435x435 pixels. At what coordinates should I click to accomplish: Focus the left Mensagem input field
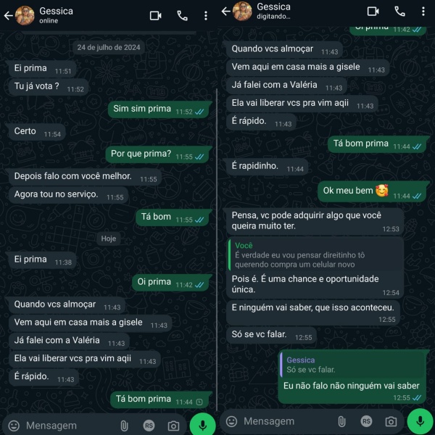click(70, 426)
